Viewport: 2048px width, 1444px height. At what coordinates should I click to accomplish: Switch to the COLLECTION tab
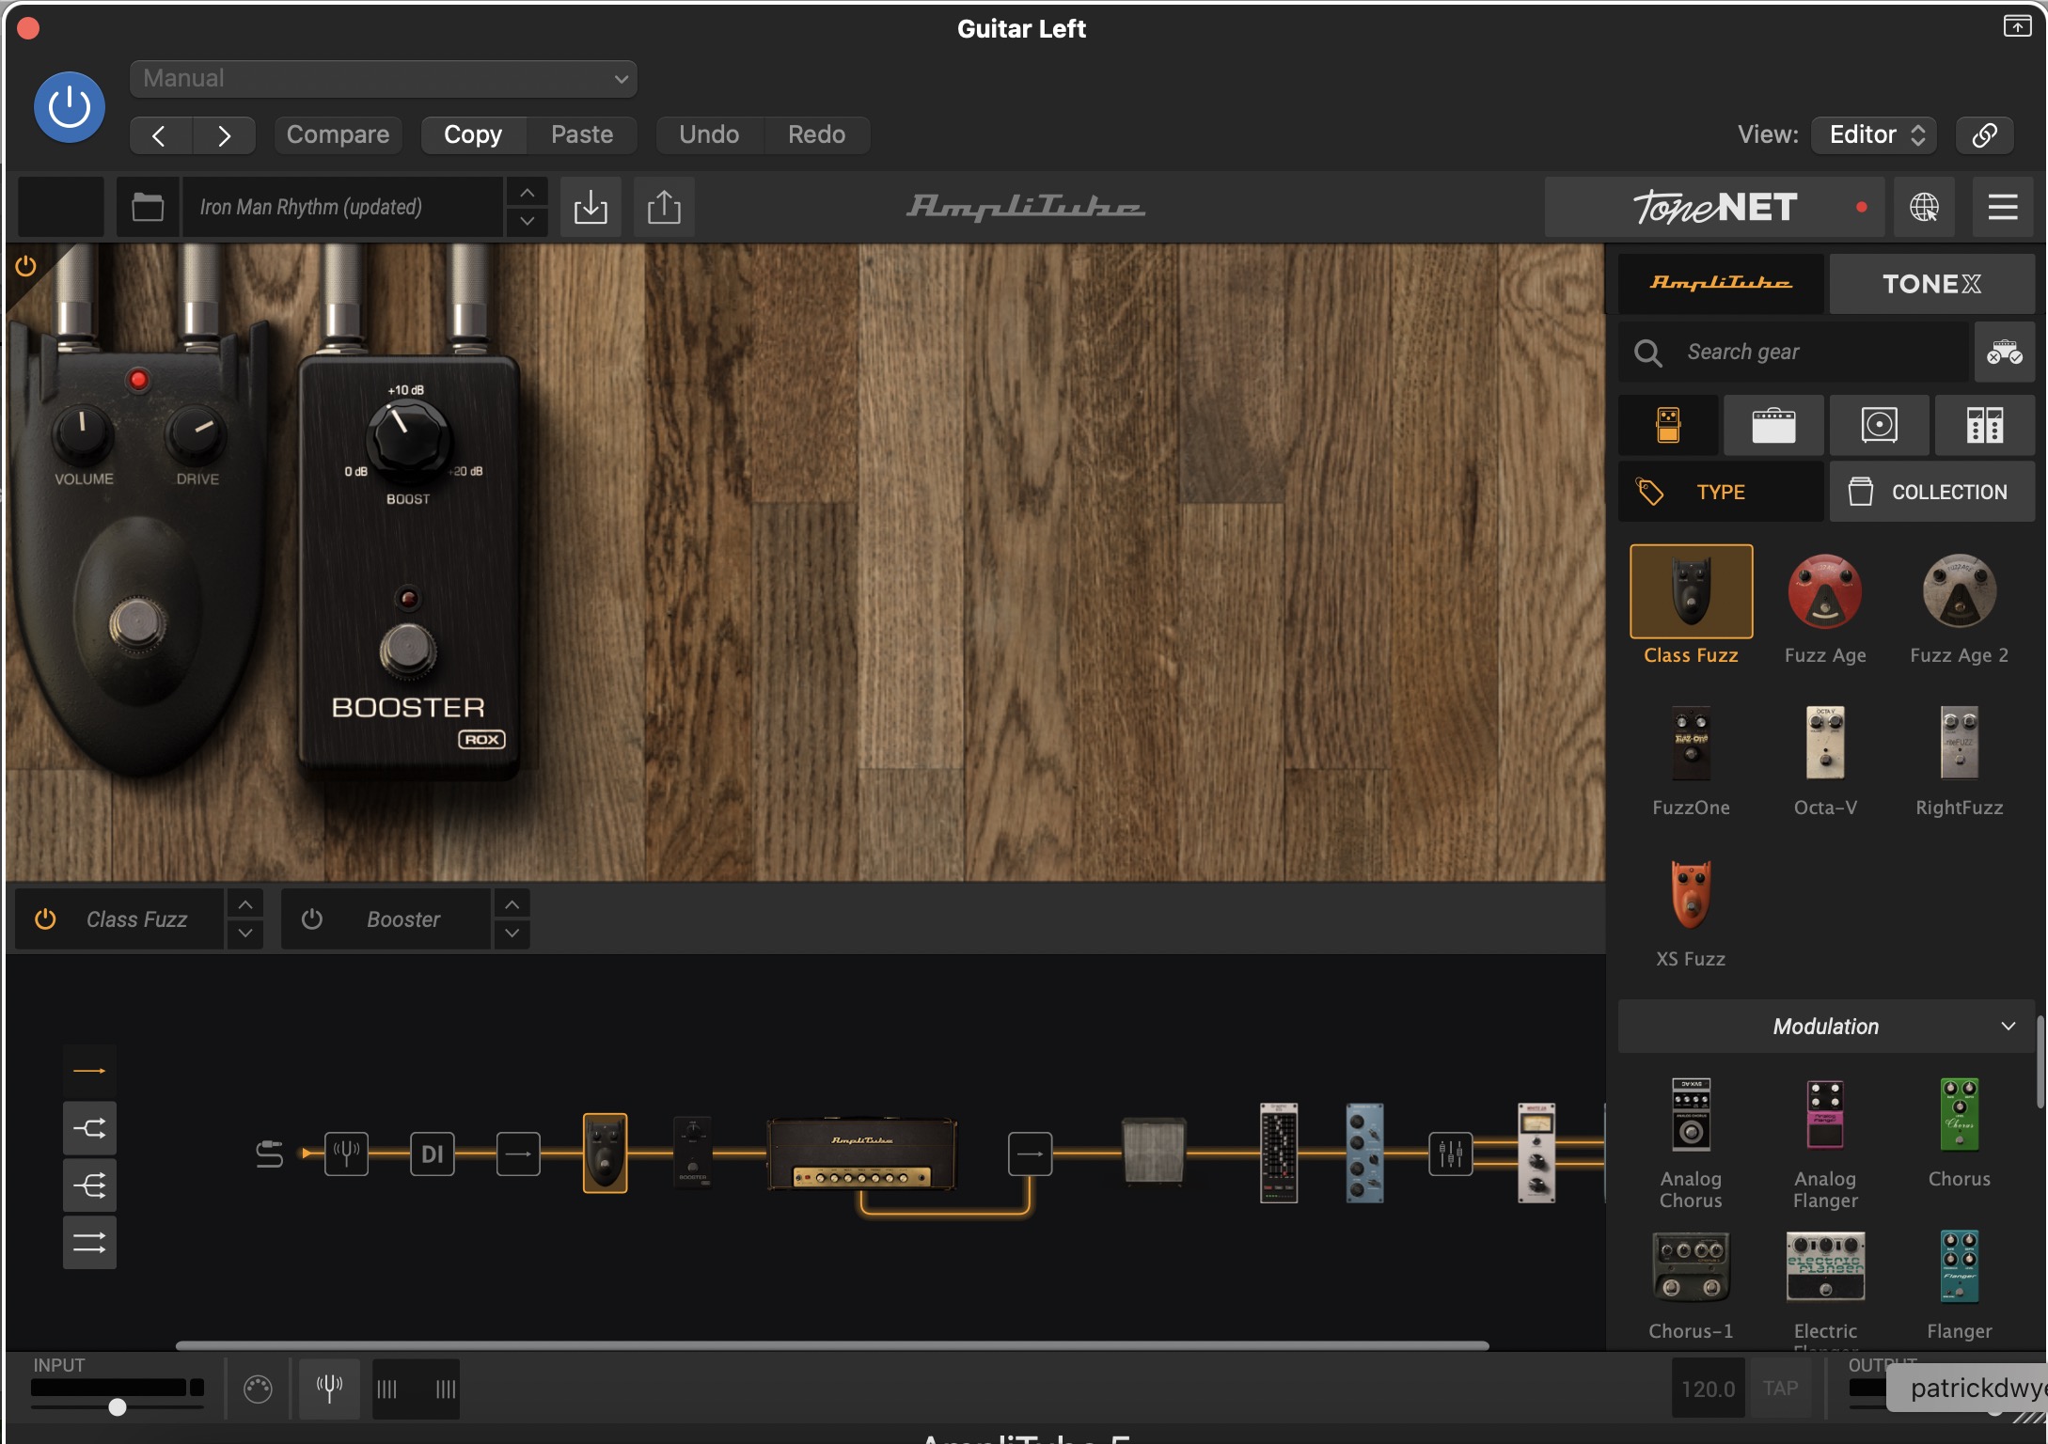tap(1931, 492)
